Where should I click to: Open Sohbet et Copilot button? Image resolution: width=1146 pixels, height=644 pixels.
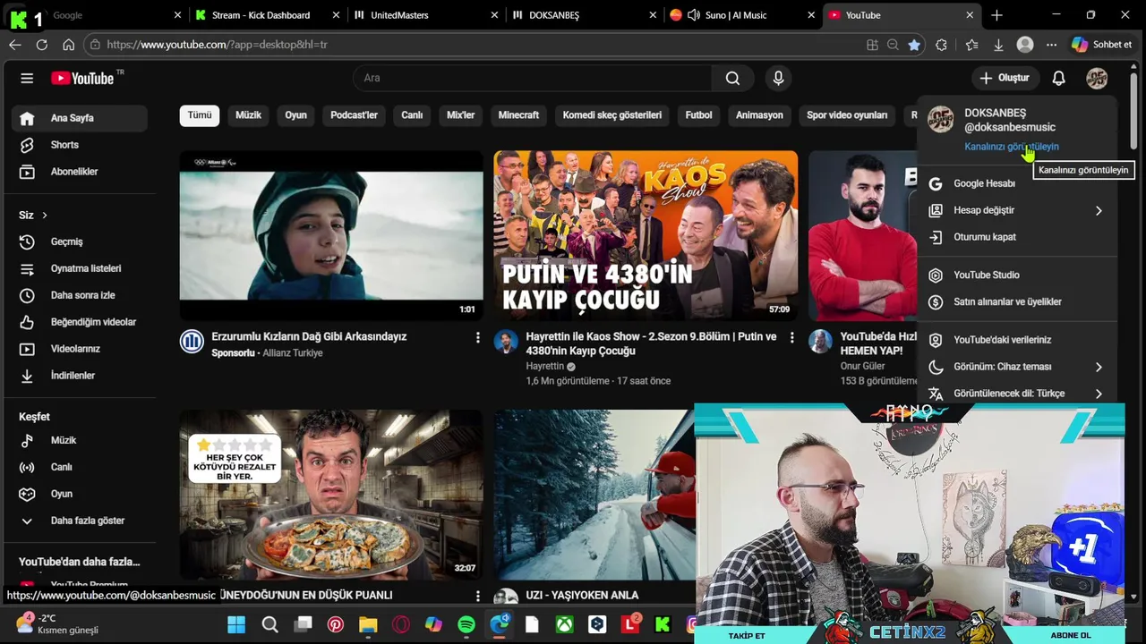coord(1102,45)
